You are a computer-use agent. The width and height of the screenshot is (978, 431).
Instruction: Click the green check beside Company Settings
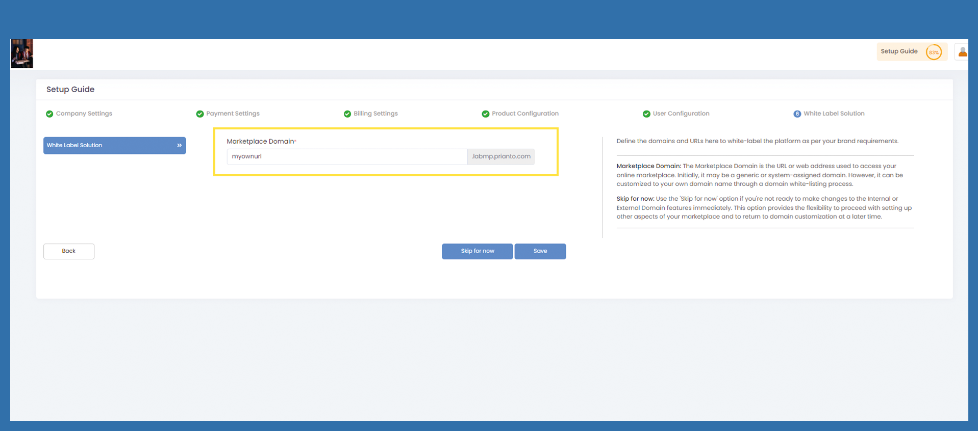49,114
